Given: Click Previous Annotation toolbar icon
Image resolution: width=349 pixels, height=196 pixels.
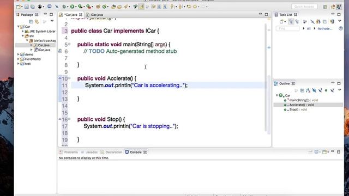Looking at the screenshot, I should click(180, 7).
